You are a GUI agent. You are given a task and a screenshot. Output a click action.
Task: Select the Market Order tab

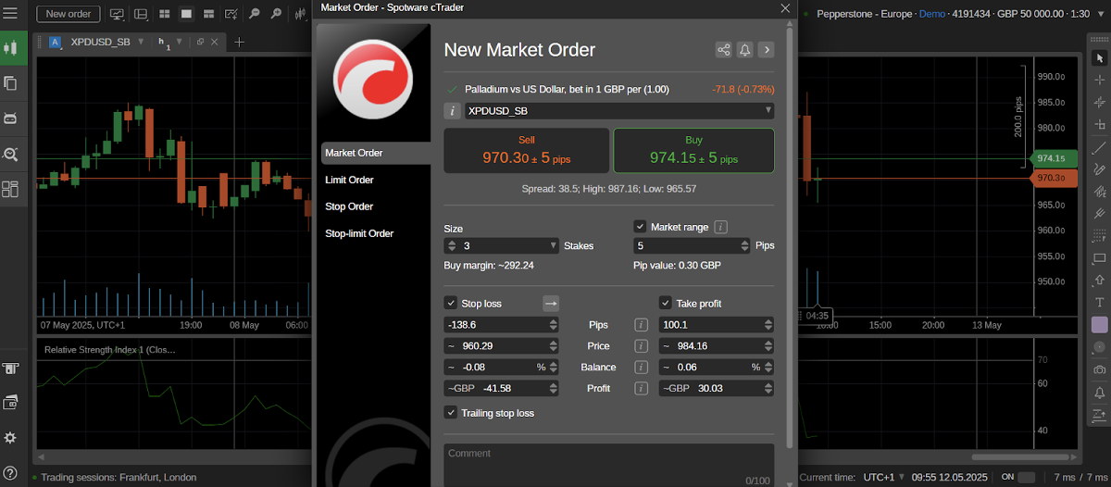pyautogui.click(x=374, y=153)
